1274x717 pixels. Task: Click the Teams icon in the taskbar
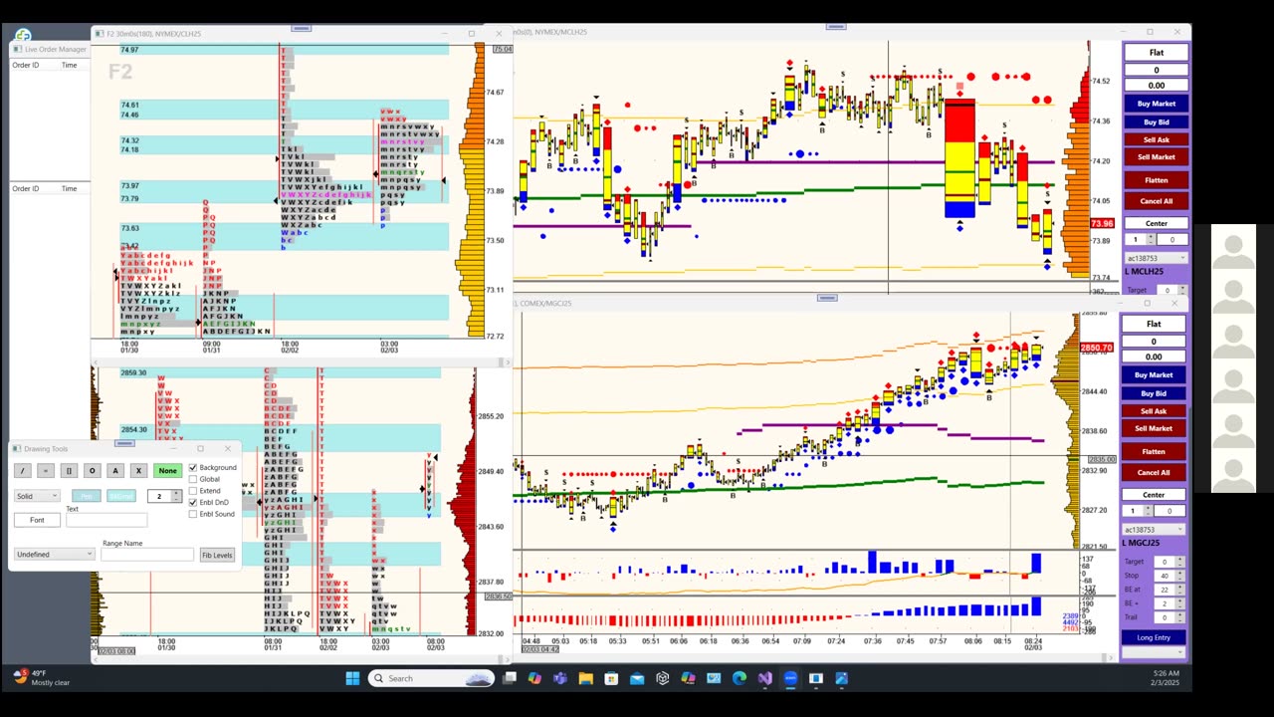pos(559,678)
